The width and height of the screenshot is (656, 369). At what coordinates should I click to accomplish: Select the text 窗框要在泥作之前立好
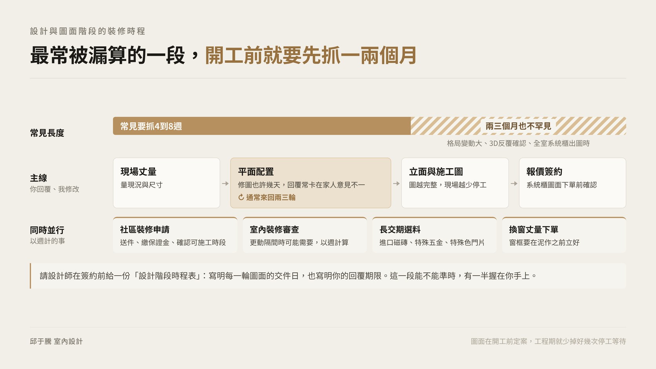click(544, 242)
